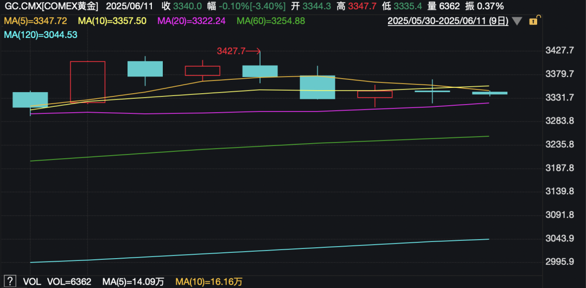Image resolution: width=586 pixels, height=288 pixels.
Task: Click the 2025/05/30-2025/06/11 date range link
Action: click(448, 21)
